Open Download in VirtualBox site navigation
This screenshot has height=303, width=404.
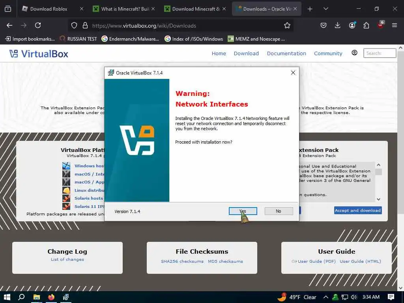(x=246, y=53)
